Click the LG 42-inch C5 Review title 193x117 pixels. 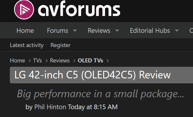93,75
